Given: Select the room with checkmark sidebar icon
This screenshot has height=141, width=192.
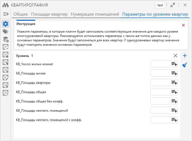Looking at the screenshot, I should [x=6, y=47].
